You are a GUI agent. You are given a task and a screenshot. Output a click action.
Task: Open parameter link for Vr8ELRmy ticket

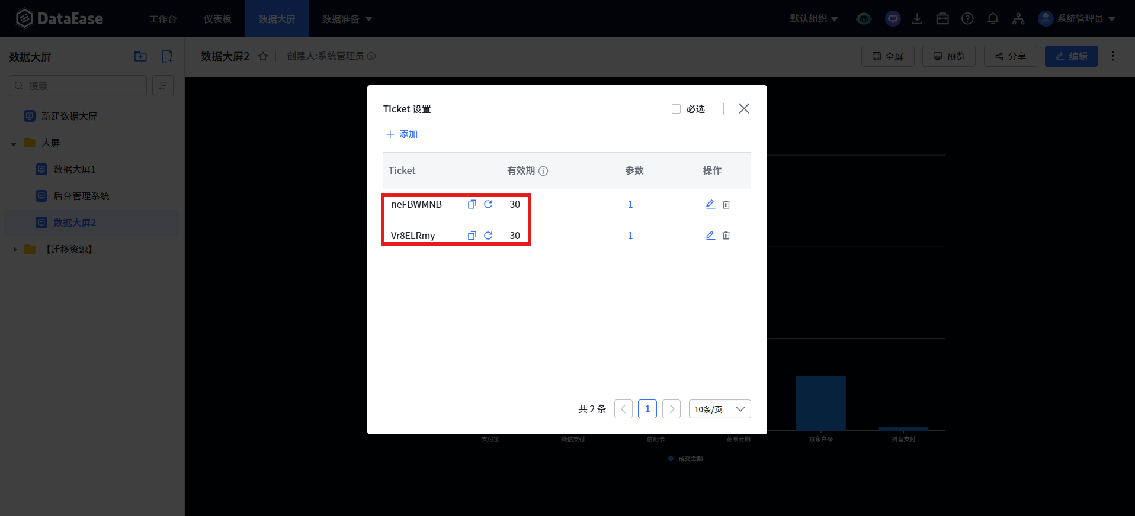coord(630,236)
